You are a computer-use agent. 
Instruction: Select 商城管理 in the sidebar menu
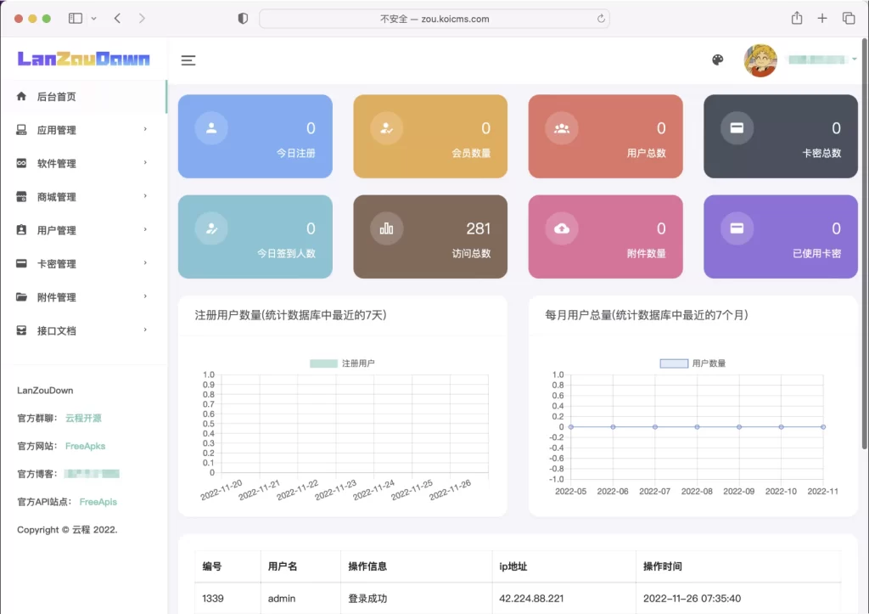pyautogui.click(x=20, y=196)
